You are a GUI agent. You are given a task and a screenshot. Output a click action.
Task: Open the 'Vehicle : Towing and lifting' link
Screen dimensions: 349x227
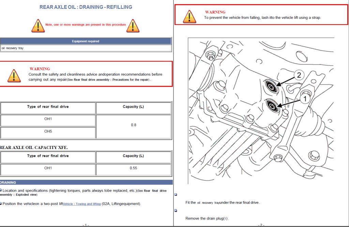pyautogui.click(x=82, y=204)
